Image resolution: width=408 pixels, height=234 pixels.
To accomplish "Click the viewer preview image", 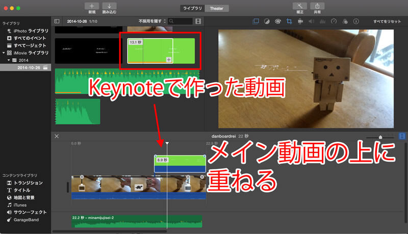I will (305, 79).
